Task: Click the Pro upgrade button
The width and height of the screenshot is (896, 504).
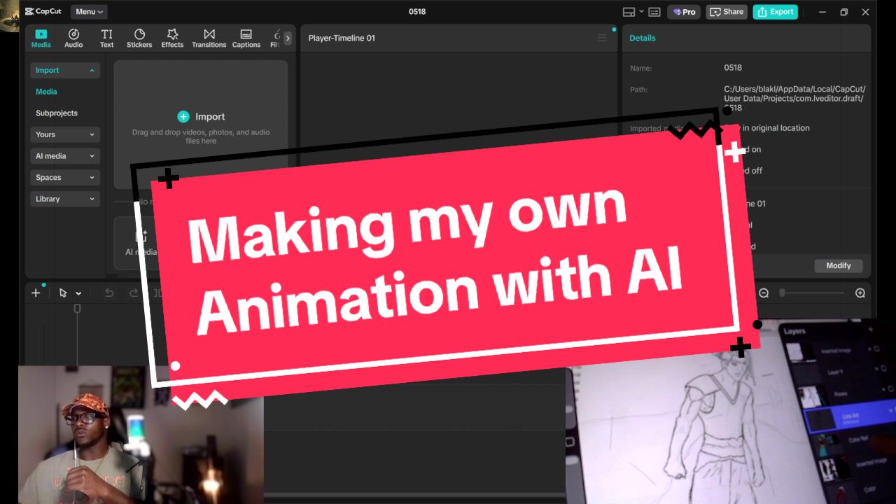Action: (684, 12)
